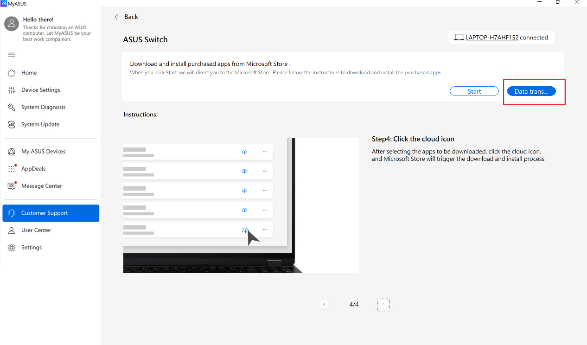Click the next instruction step arrow
This screenshot has width=587, height=345.
pyautogui.click(x=383, y=305)
